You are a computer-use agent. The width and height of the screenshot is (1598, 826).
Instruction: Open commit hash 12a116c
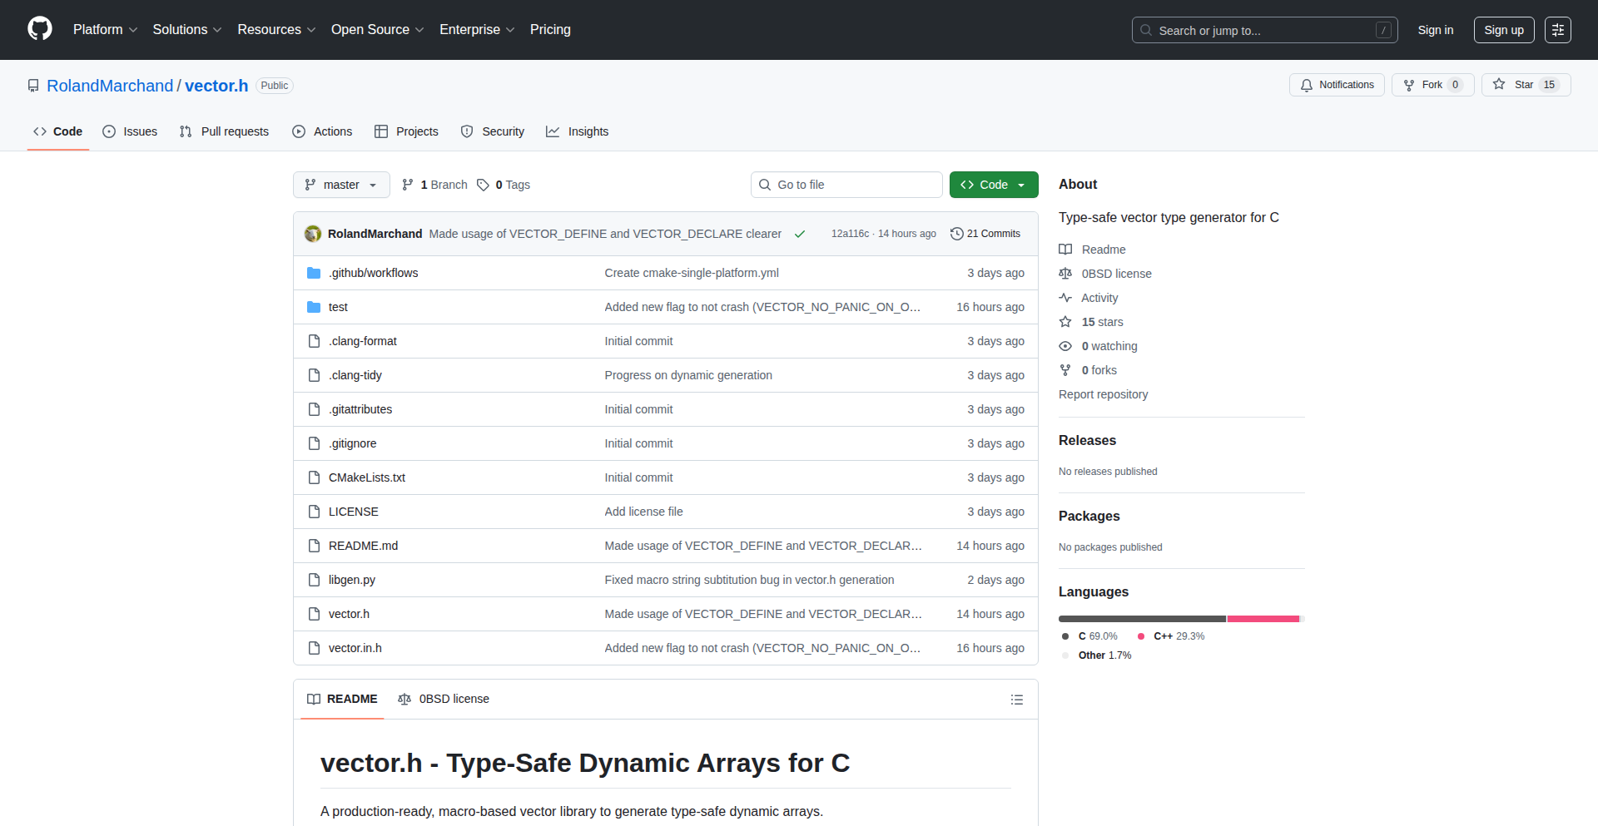click(x=850, y=234)
